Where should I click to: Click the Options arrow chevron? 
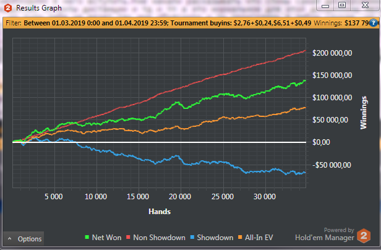pos(9,239)
